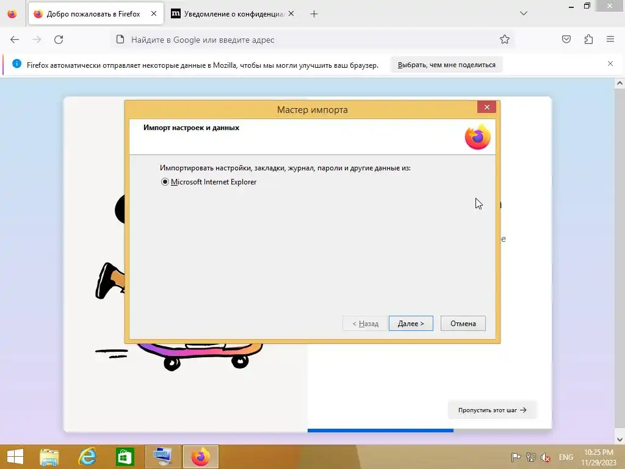This screenshot has height=469, width=625.
Task: Open the computer monitor taskbar app
Action: tap(163, 457)
